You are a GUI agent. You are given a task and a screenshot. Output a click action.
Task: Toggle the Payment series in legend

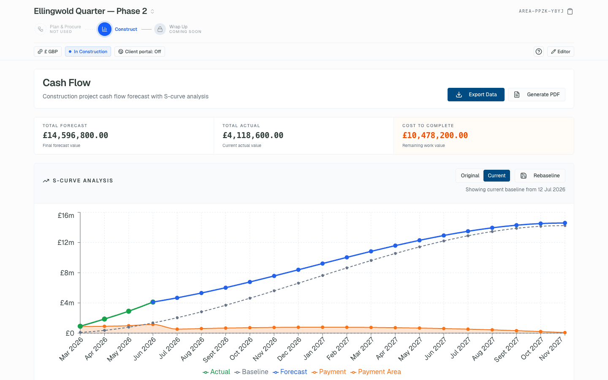329,372
